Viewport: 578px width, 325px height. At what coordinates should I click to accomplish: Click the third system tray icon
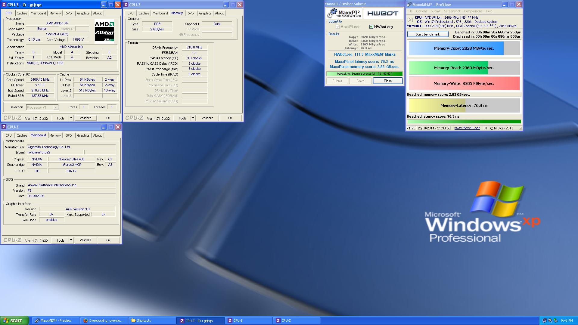pos(556,320)
